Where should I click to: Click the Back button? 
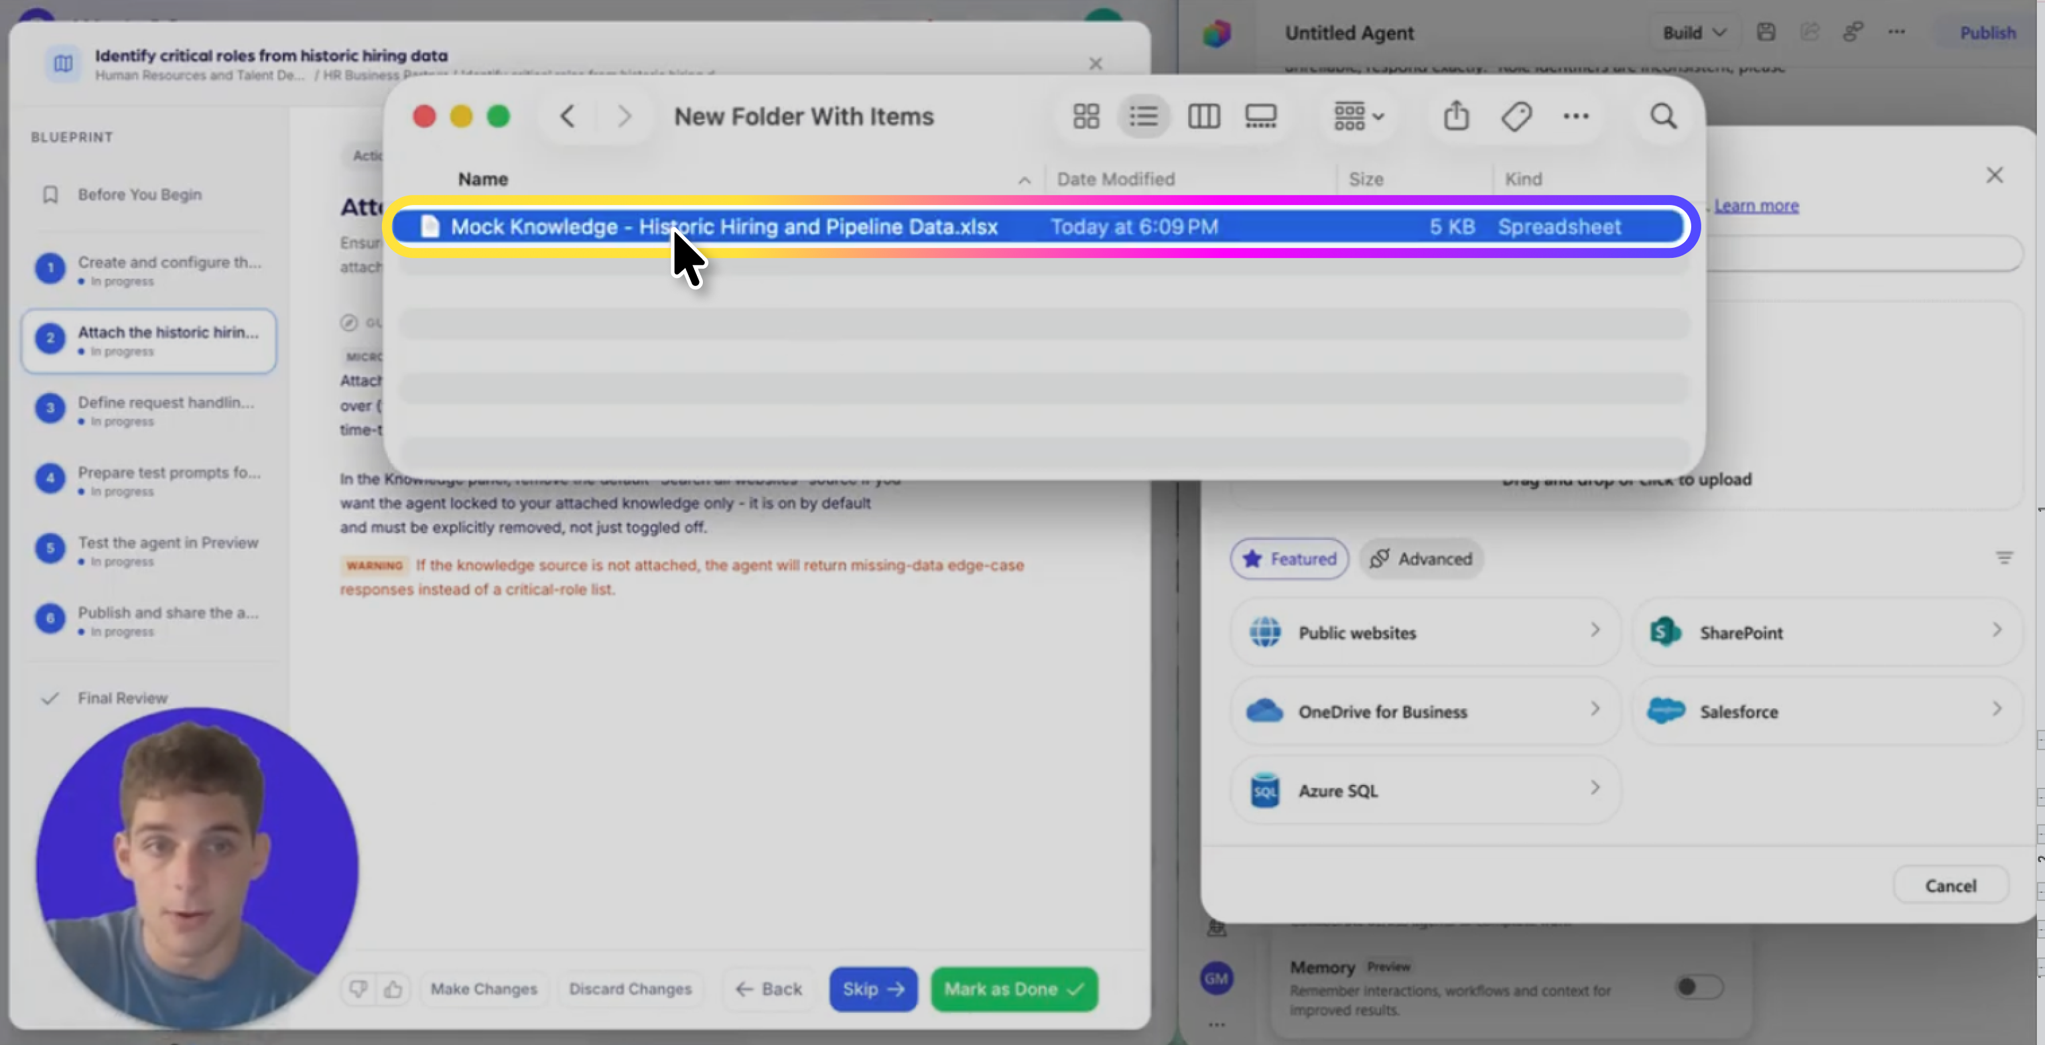768,989
